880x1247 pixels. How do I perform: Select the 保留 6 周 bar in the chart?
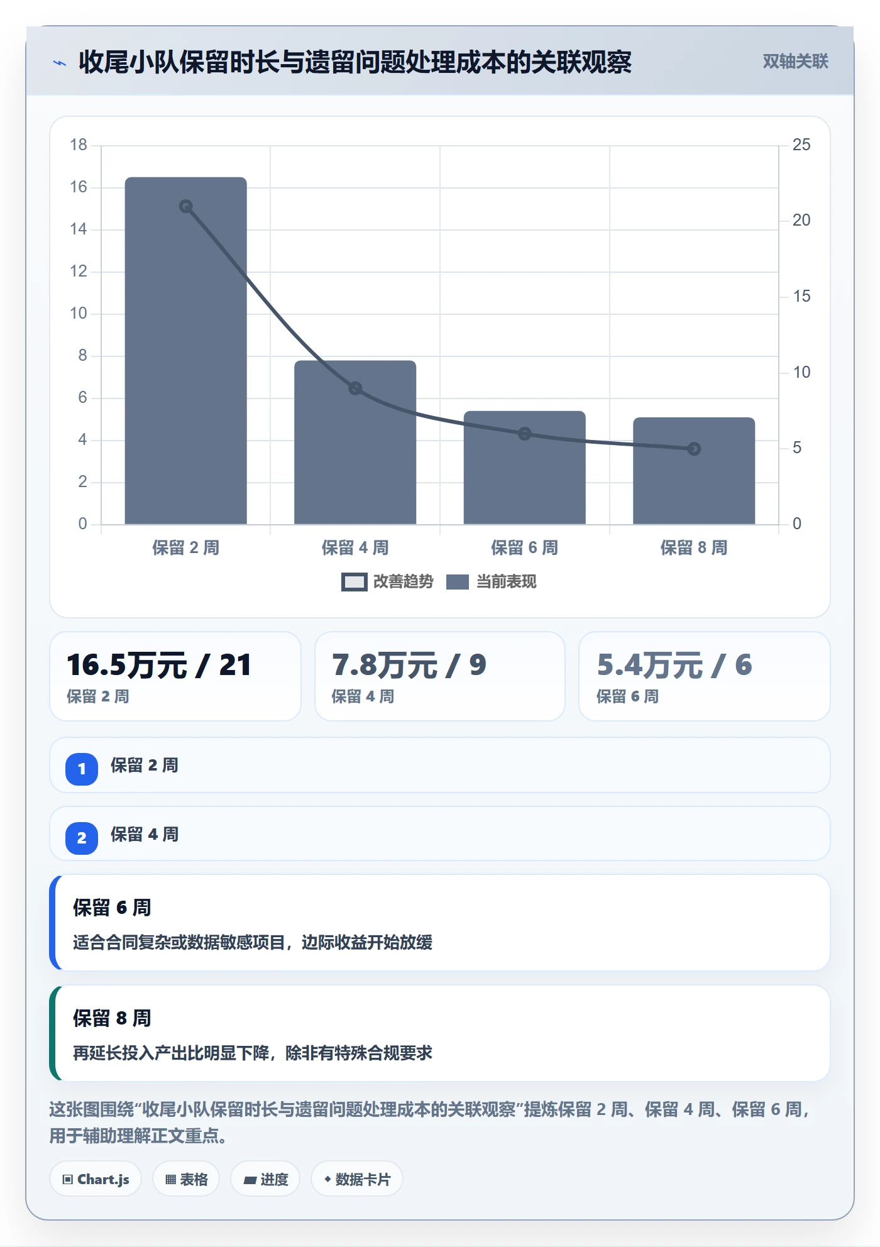[x=524, y=468]
